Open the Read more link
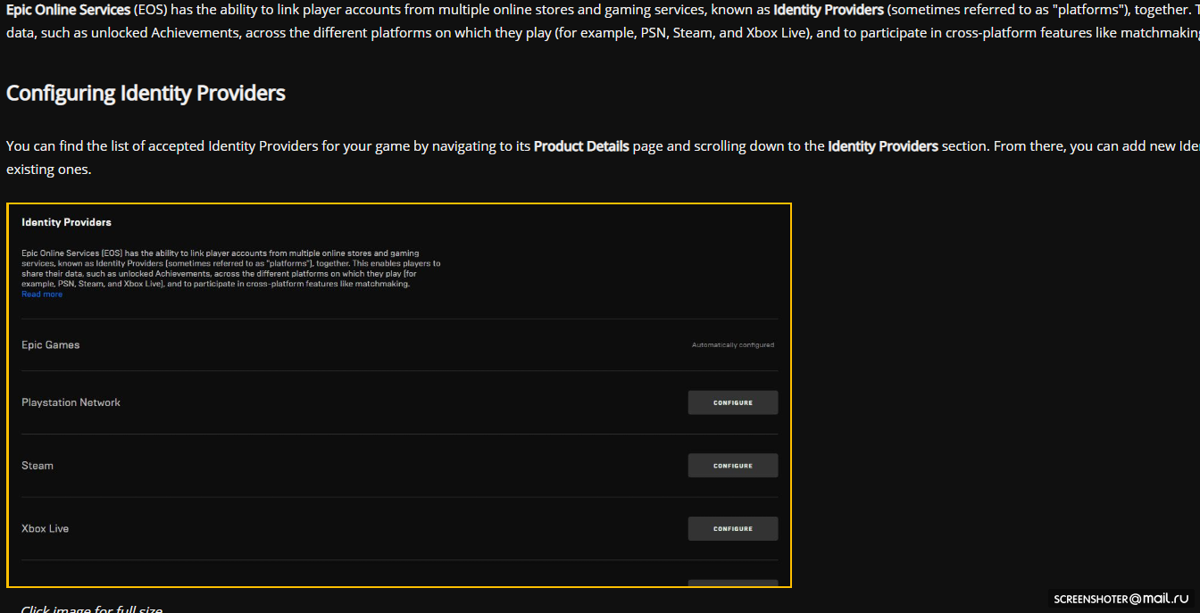The height and width of the screenshot is (613, 1200). (42, 294)
